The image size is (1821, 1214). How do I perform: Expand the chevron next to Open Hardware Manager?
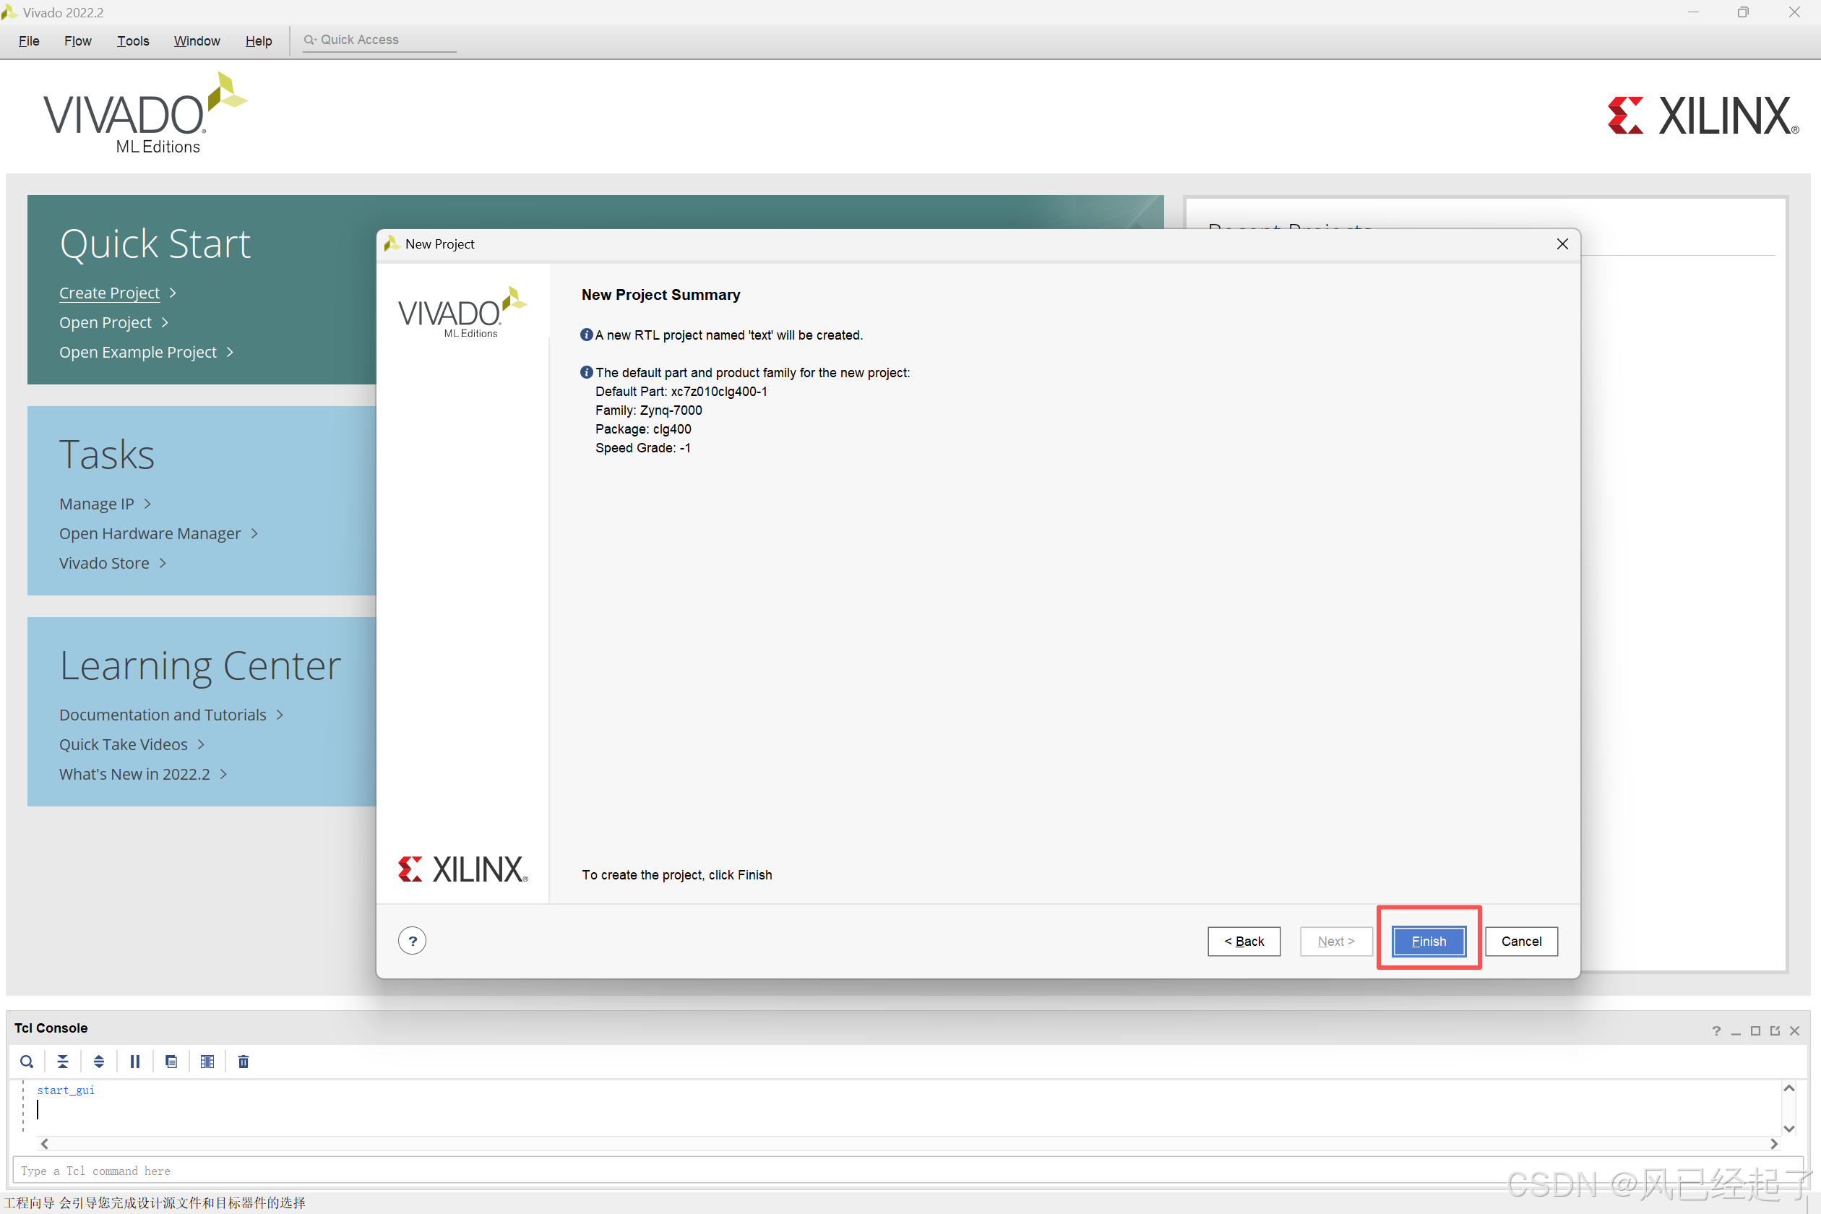(x=254, y=533)
